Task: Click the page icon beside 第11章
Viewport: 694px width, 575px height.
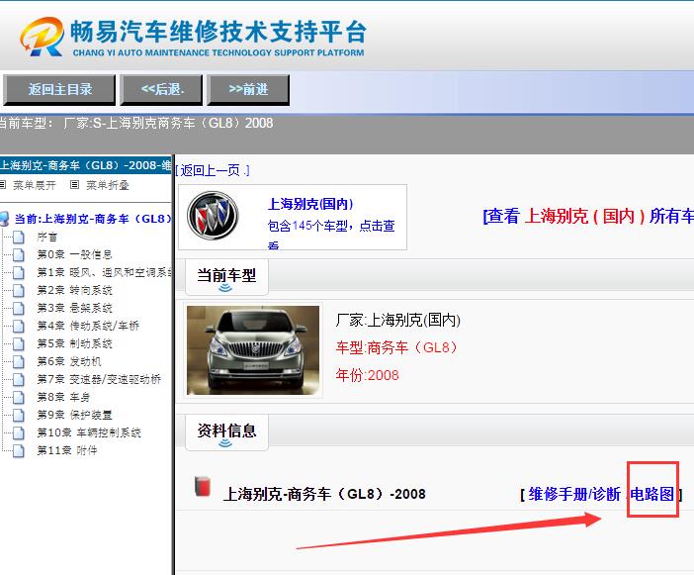Action: point(19,451)
